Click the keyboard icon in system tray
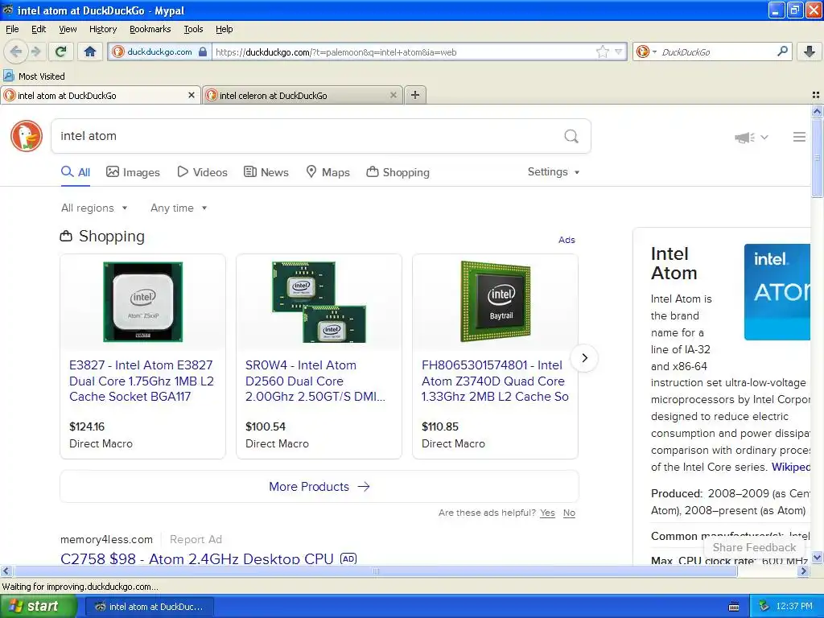 pyautogui.click(x=734, y=607)
